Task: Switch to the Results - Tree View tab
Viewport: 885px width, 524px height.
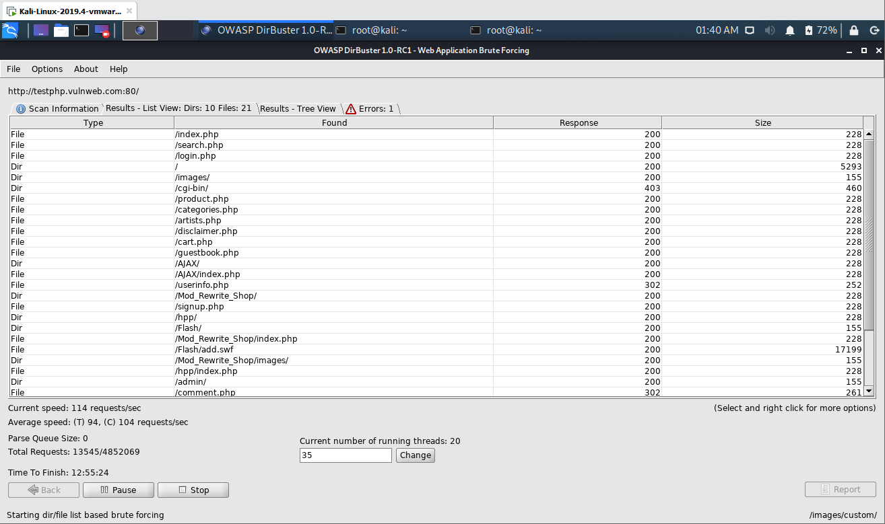Action: pos(298,109)
